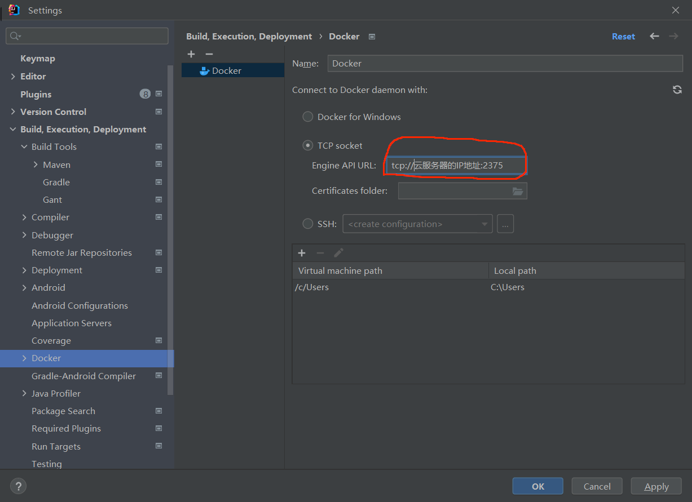Open help with question mark button
Screen dimensions: 692x502
click(18, 486)
